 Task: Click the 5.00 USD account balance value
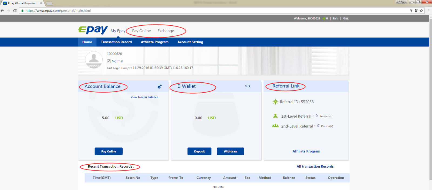112,118
